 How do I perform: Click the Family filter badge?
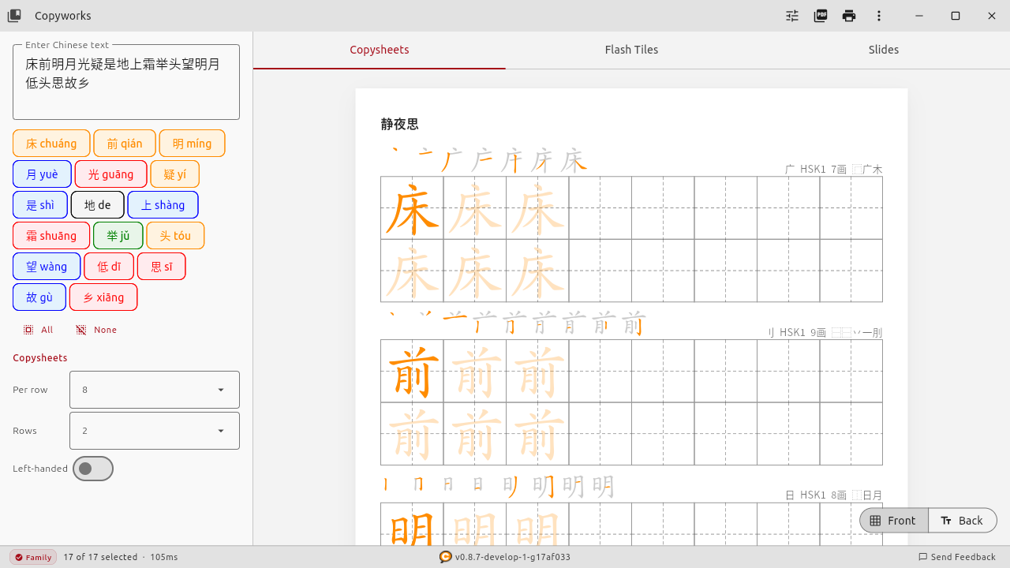pyautogui.click(x=32, y=557)
